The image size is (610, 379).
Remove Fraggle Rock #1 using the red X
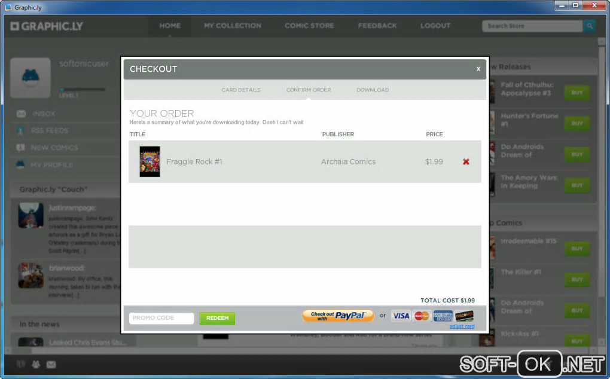click(466, 162)
